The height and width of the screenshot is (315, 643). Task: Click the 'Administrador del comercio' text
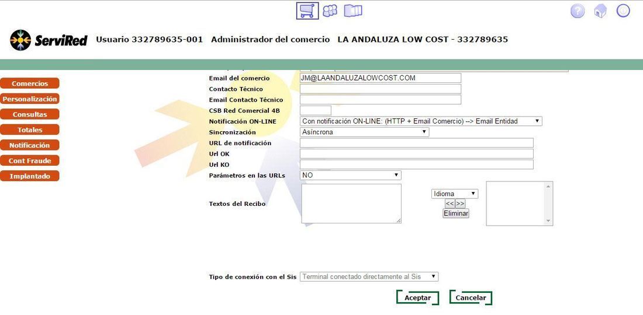(x=270, y=40)
